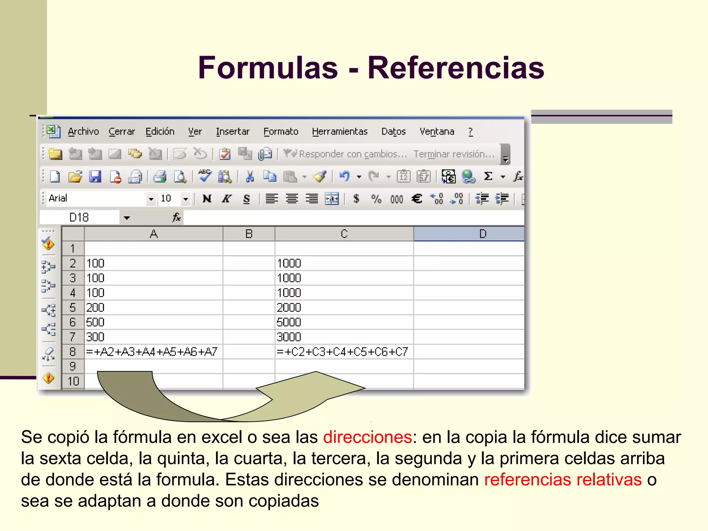708x531 pixels.
Task: Click the Copy icon
Action: click(270, 177)
